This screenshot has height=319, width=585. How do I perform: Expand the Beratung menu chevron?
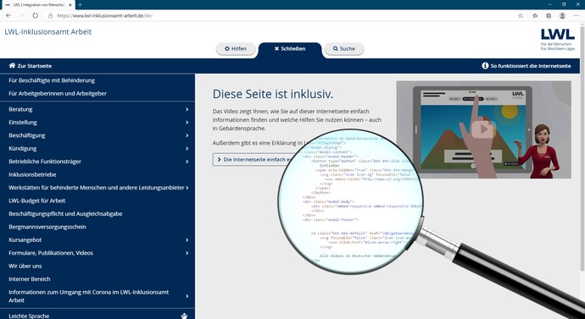187,109
